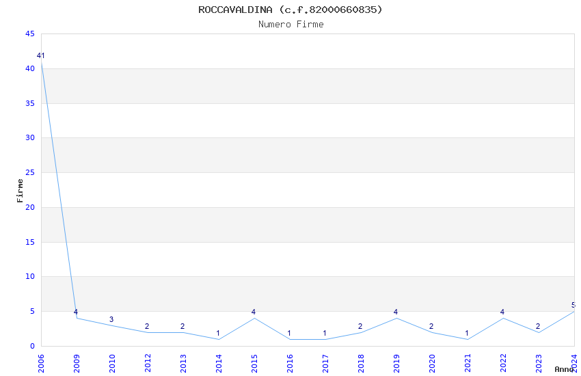Click the y-axis tick label 40
This screenshot has height=376, width=581.
(x=30, y=68)
